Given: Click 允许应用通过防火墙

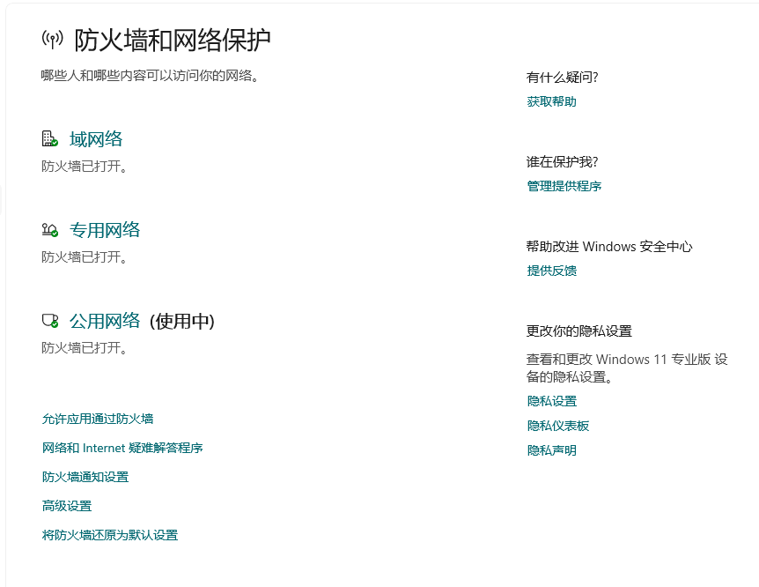Looking at the screenshot, I should tap(97, 419).
